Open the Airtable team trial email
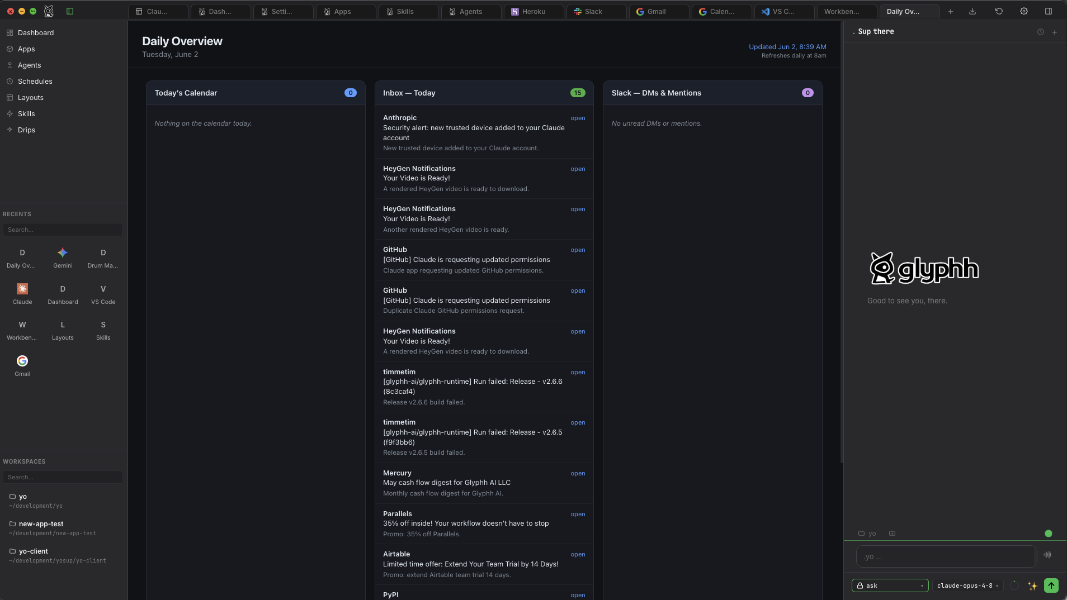The image size is (1067, 600). [x=578, y=555]
